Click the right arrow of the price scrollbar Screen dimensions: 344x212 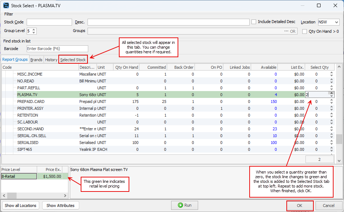(x=65, y=195)
